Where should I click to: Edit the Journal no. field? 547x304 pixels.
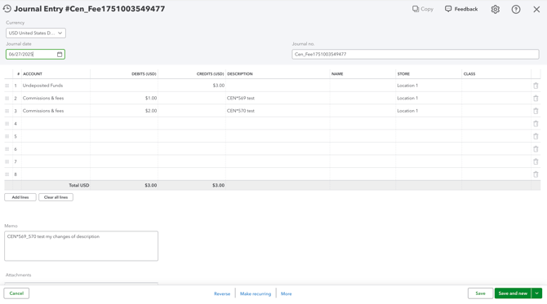coord(415,55)
